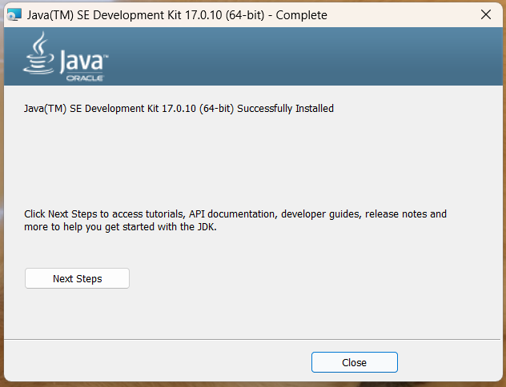Screen dimensions: 506x387
Task: Click the Java Oracle logo in banner
Action: tap(66, 57)
